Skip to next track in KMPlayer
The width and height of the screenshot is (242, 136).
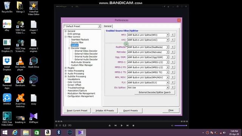pos(127,125)
